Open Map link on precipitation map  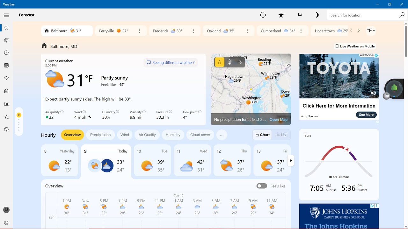279,120
